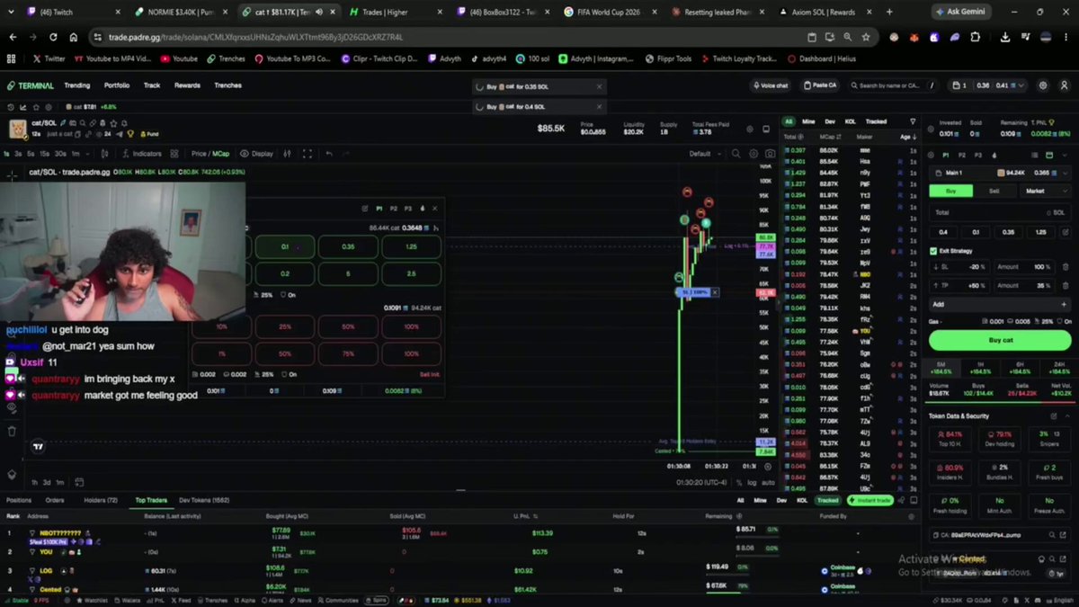Open the terminal settings gear icon

click(1043, 85)
